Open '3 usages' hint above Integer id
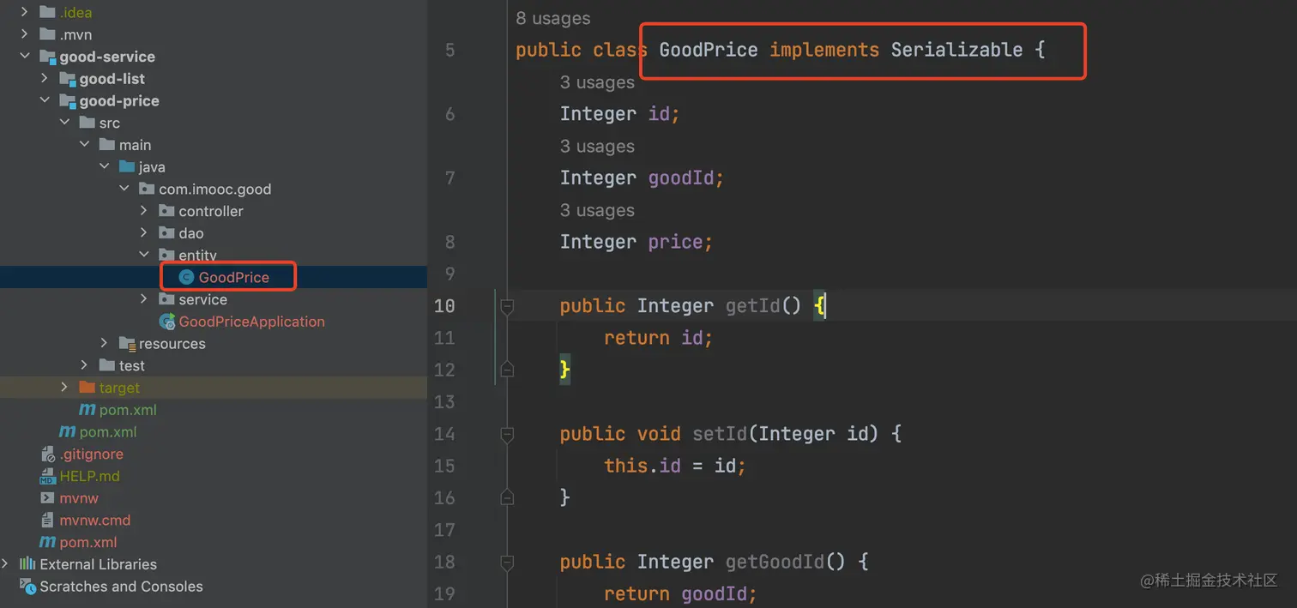This screenshot has height=608, width=1297. pos(597,82)
